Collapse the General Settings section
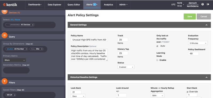 click(x=207, y=25)
